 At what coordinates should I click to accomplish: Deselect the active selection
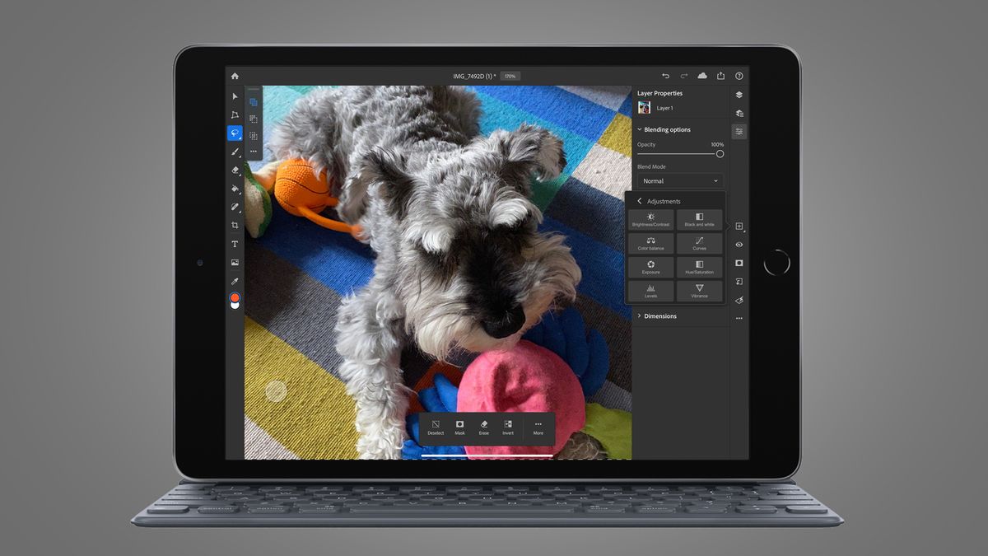[x=436, y=428]
